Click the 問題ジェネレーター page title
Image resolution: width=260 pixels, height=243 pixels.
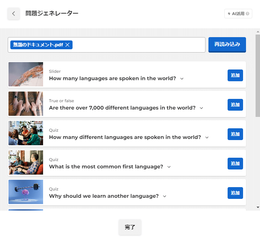[x=52, y=13]
